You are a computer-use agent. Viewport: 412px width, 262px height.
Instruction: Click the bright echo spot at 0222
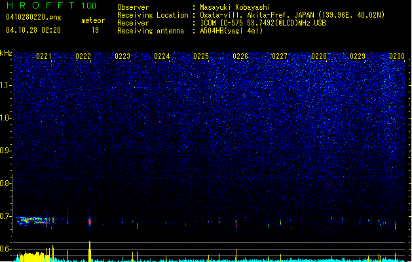coord(90,222)
